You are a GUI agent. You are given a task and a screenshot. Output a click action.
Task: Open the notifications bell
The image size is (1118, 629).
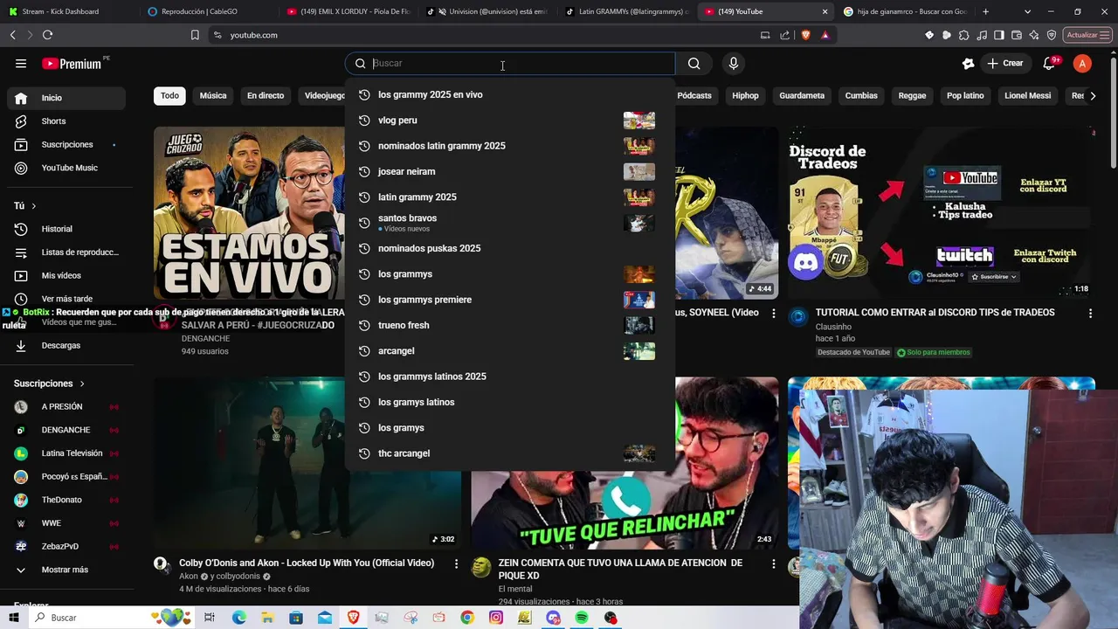click(x=1050, y=63)
